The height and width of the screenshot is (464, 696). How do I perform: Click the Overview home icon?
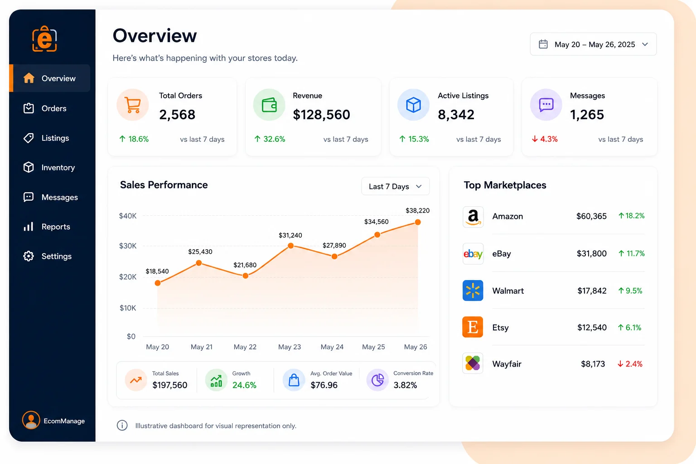29,78
